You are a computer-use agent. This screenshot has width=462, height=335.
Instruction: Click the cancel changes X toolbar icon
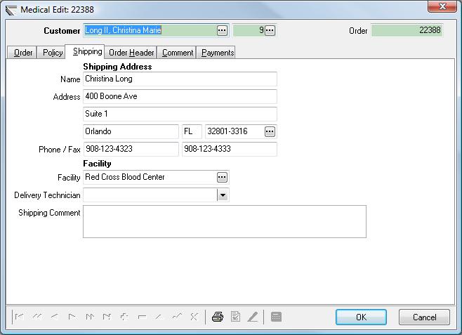pos(194,317)
